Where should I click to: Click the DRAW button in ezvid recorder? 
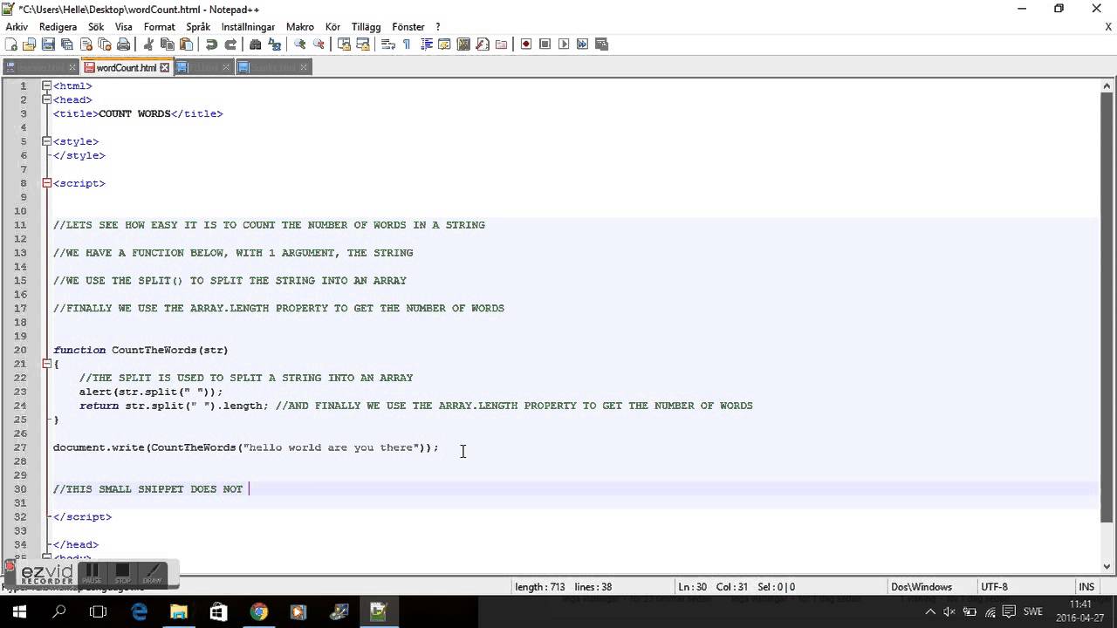tap(152, 573)
